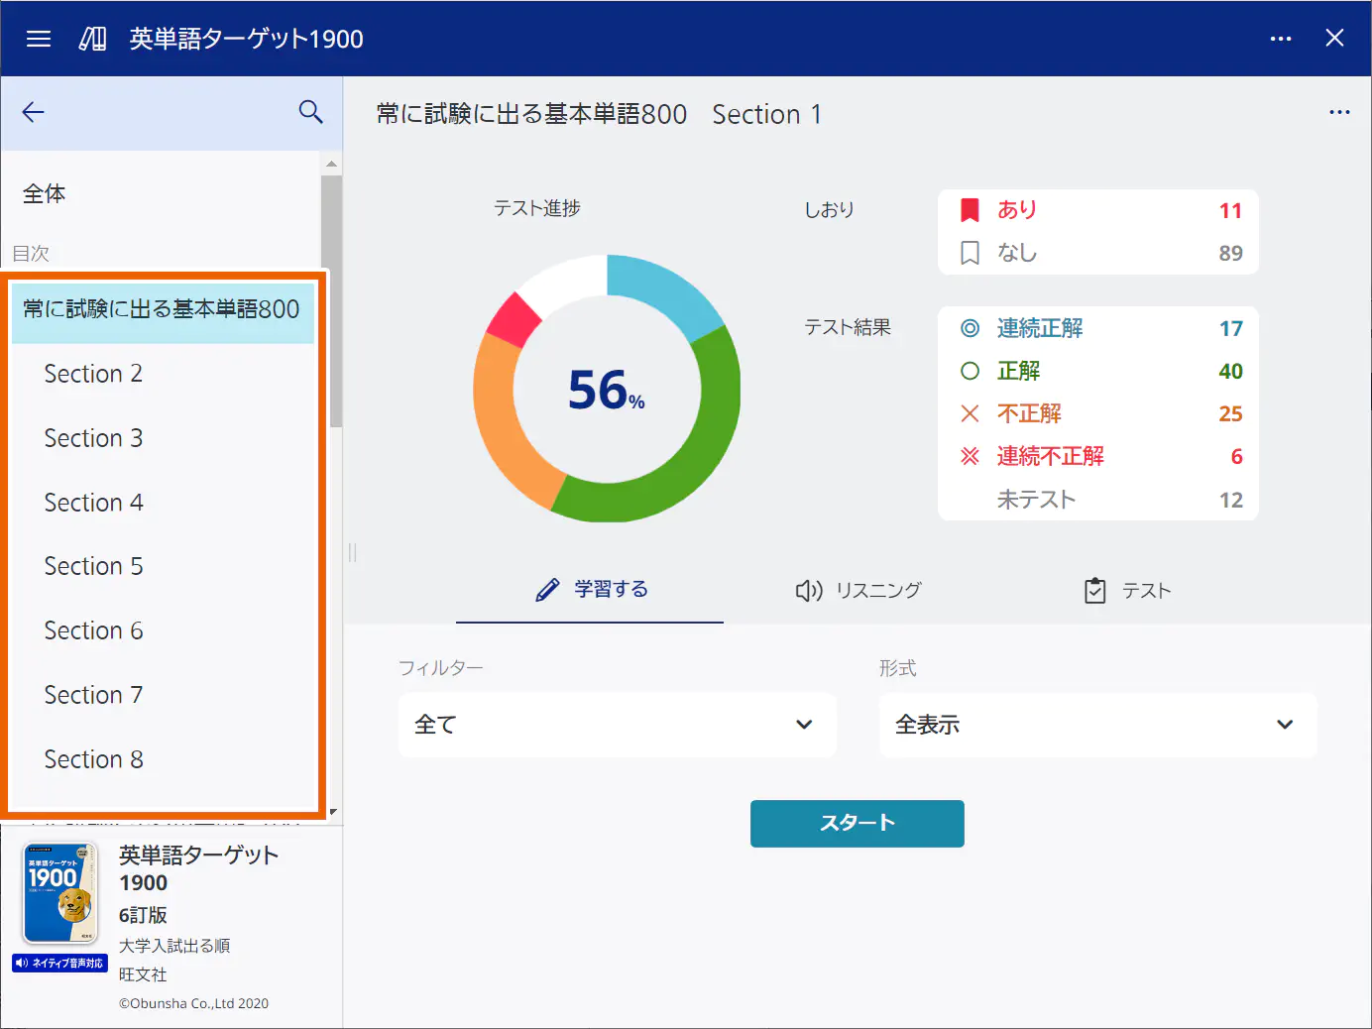Click the 不正解 cross icon

tap(971, 413)
